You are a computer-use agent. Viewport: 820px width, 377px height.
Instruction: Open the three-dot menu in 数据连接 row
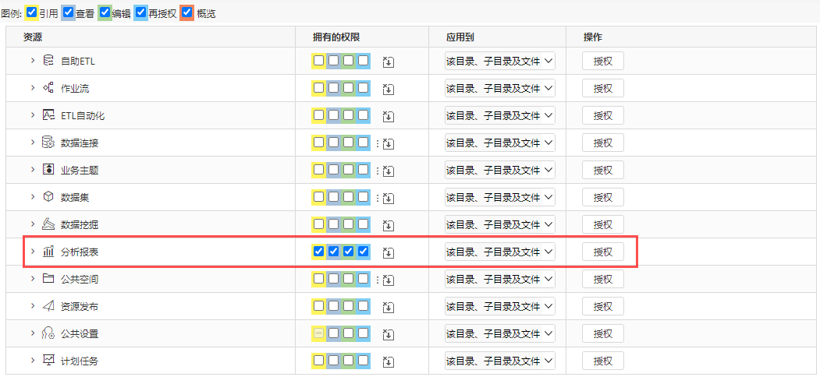coord(377,143)
